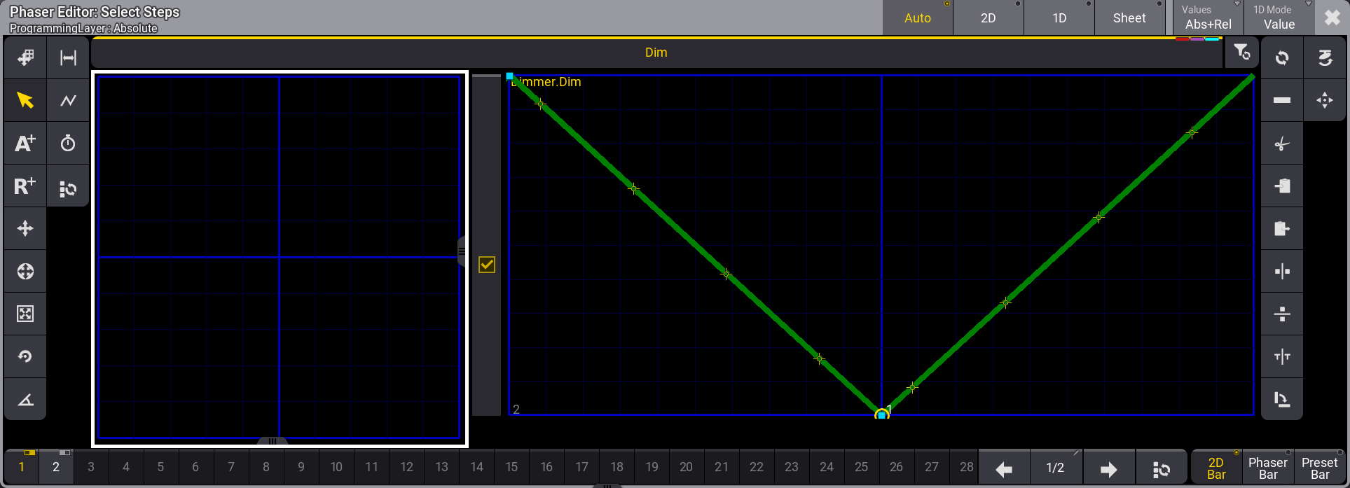Click the crosshair target tool icon
1350x488 pixels.
(x=25, y=272)
